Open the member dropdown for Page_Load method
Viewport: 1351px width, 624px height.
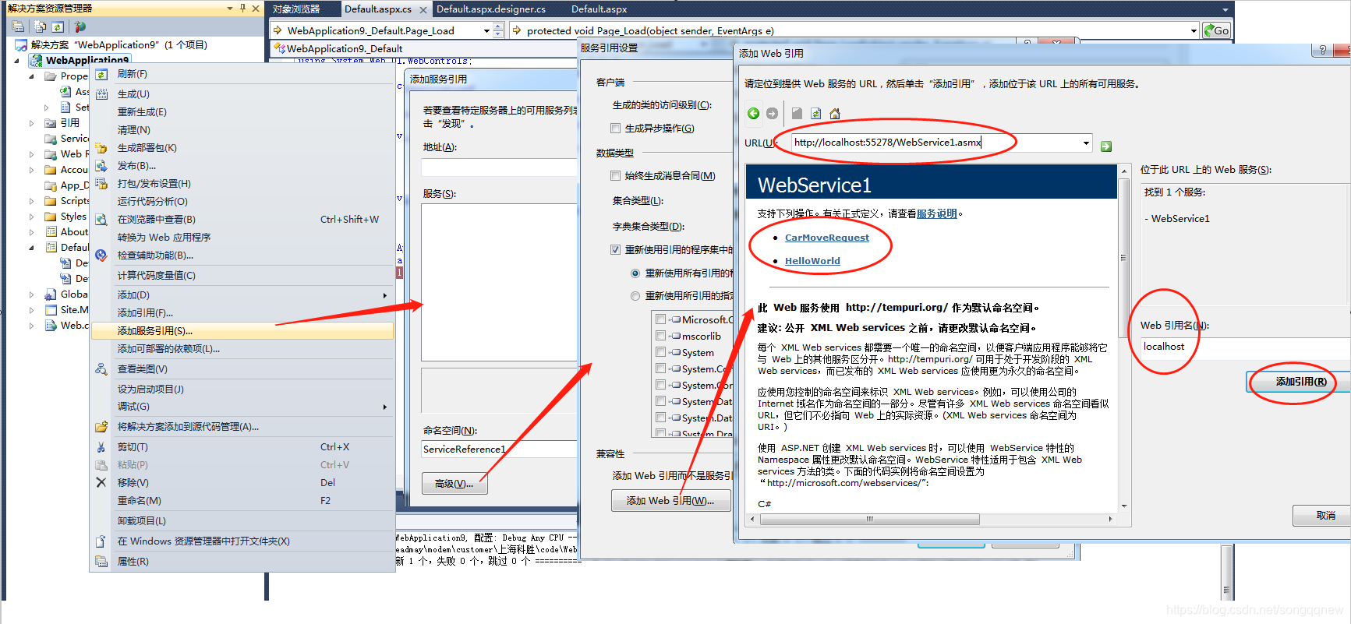pos(1194,30)
